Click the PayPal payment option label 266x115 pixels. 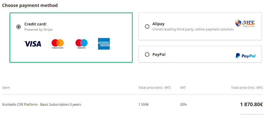(159, 54)
